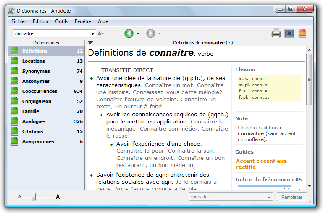Screen dimensions: 323x213
Task: Click the green book icon beside Cooccurrences
Action: [14, 91]
